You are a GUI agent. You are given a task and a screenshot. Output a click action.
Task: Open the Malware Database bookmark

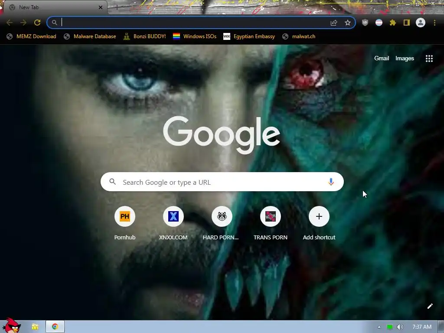click(90, 36)
